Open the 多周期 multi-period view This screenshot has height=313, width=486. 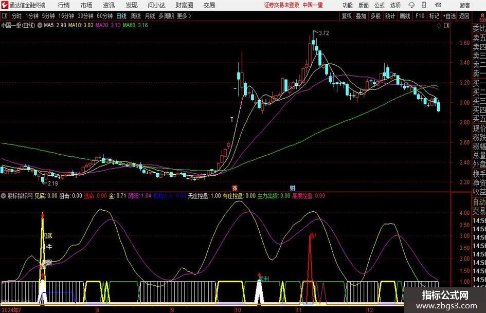[166, 16]
